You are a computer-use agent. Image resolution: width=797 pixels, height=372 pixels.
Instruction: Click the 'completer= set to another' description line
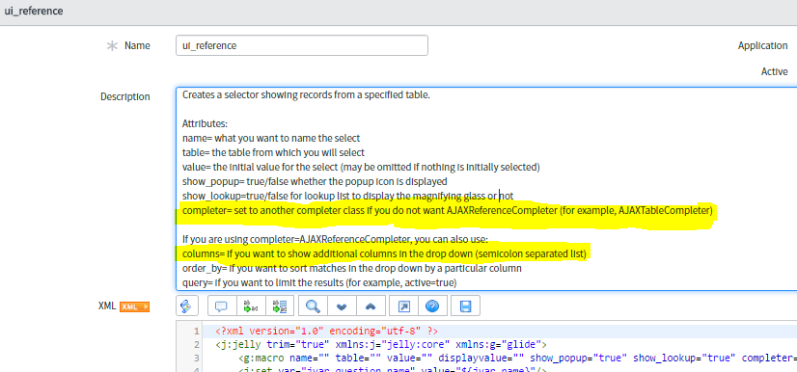pyautogui.click(x=448, y=210)
